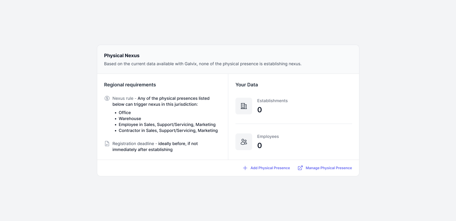Click the Employees people icon

click(244, 142)
